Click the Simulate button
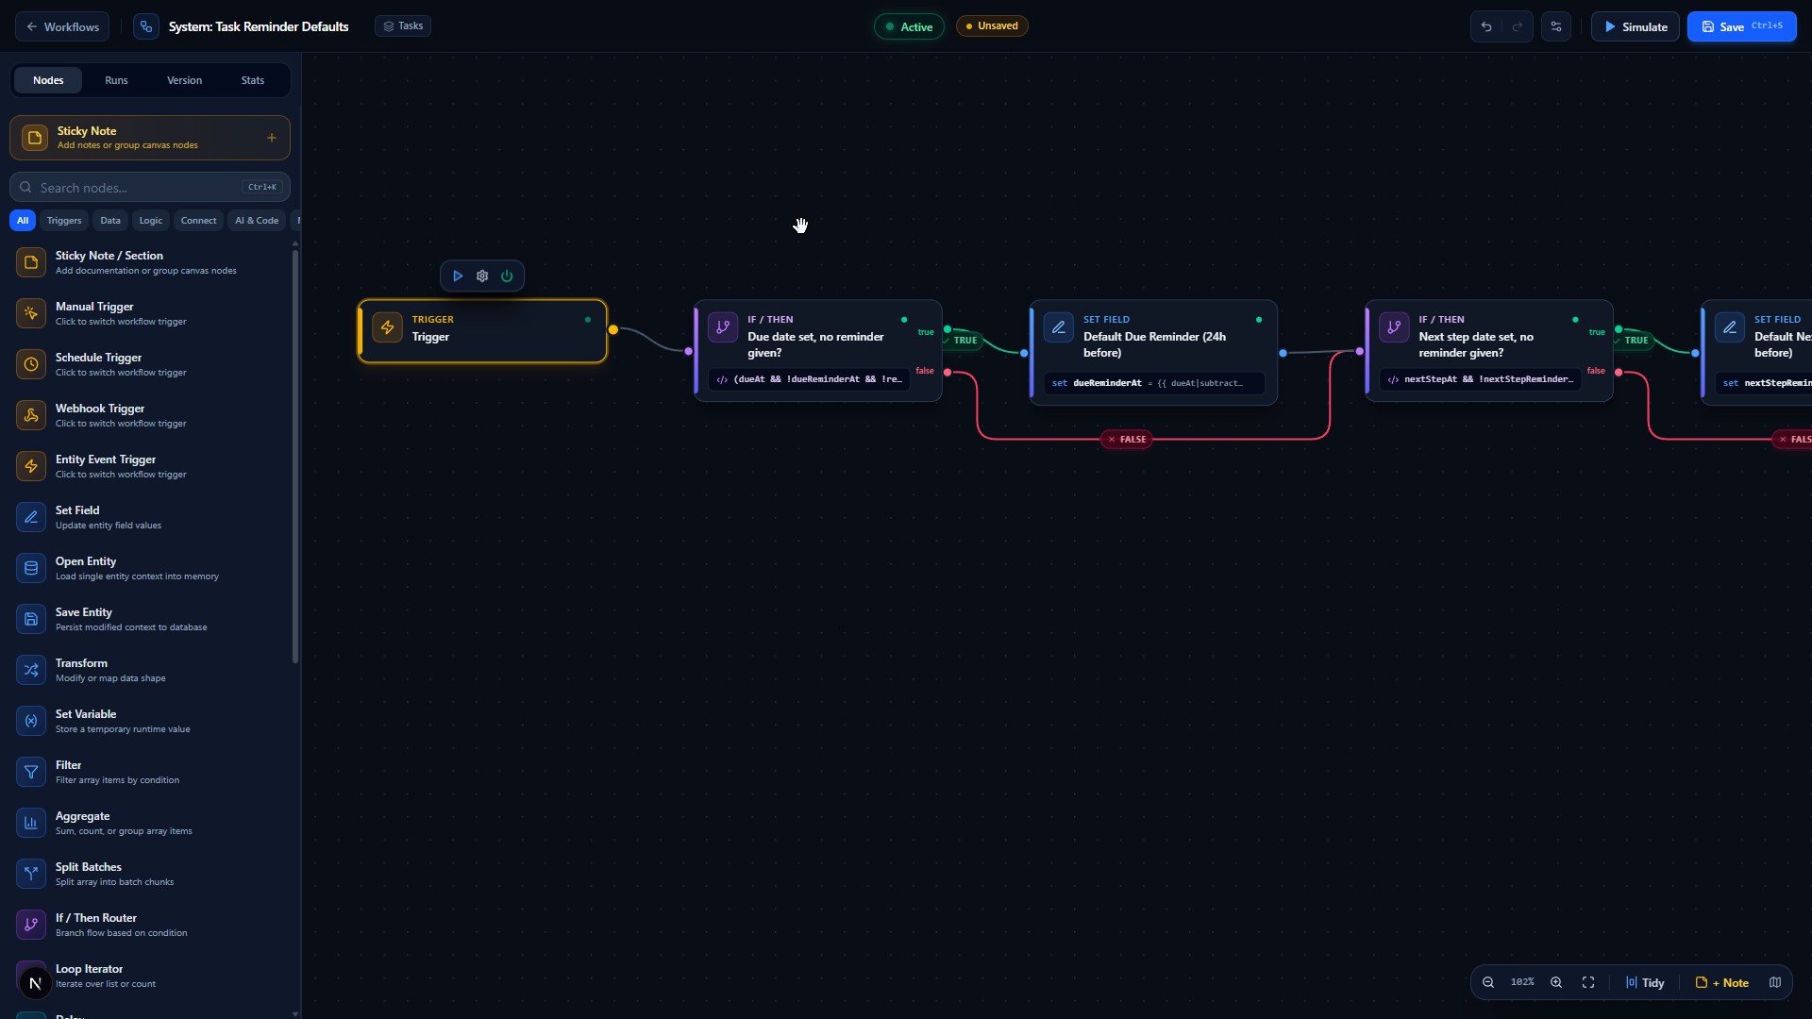The height and width of the screenshot is (1019, 1812). coord(1635,26)
